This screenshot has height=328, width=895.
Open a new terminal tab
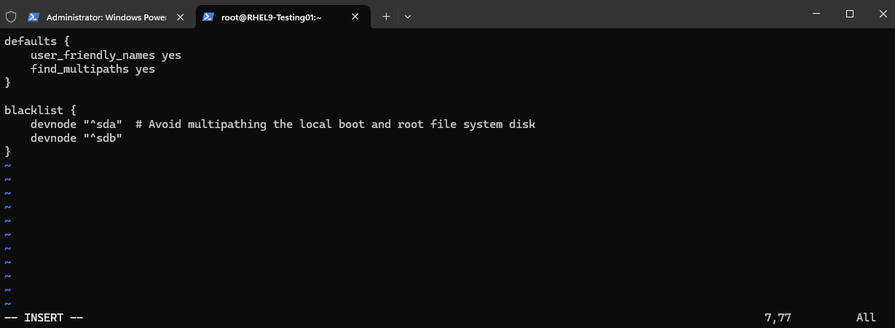[x=386, y=16]
